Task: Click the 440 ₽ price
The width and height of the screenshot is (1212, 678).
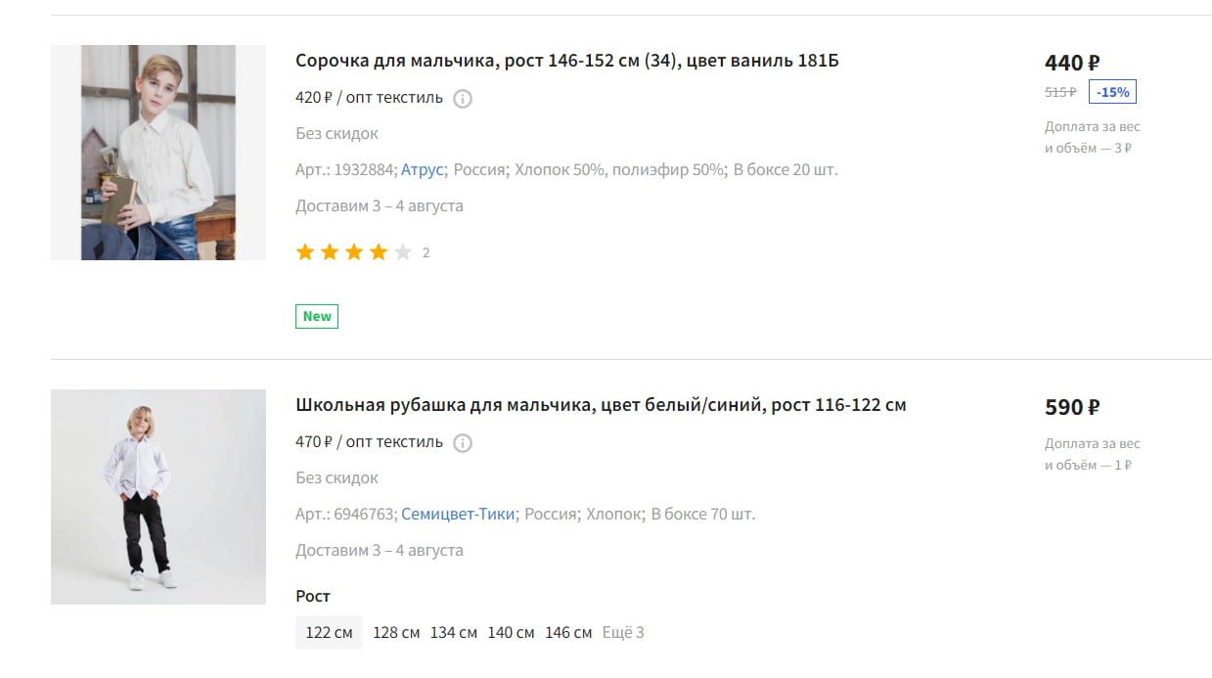Action: point(1072,63)
